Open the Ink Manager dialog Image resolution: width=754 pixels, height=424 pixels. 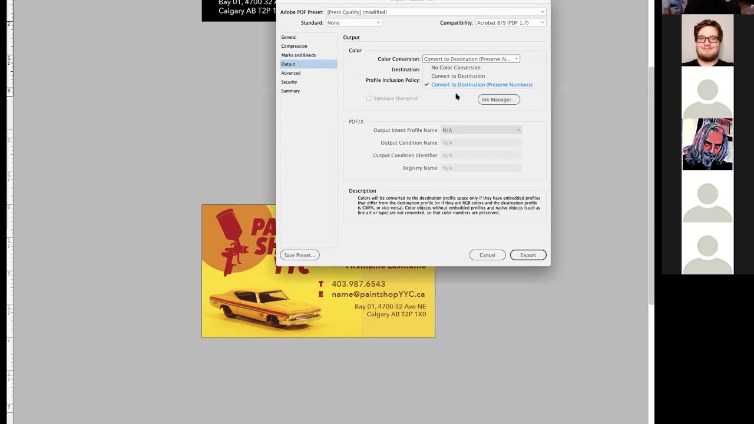(498, 100)
